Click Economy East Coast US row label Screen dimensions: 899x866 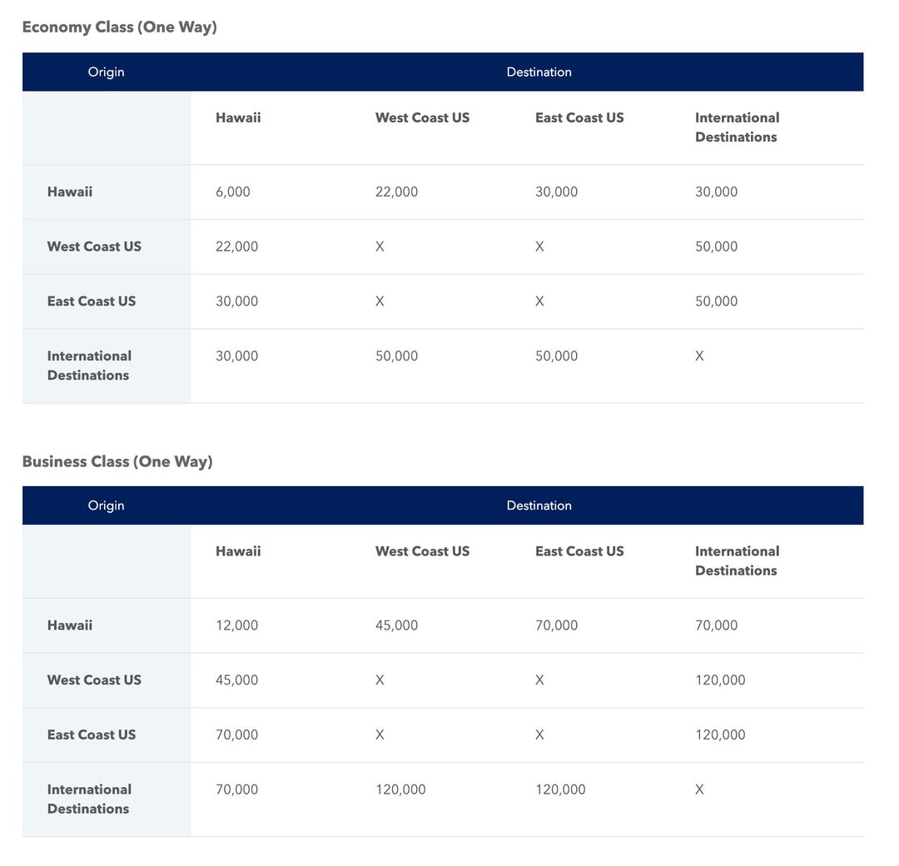[x=92, y=301]
